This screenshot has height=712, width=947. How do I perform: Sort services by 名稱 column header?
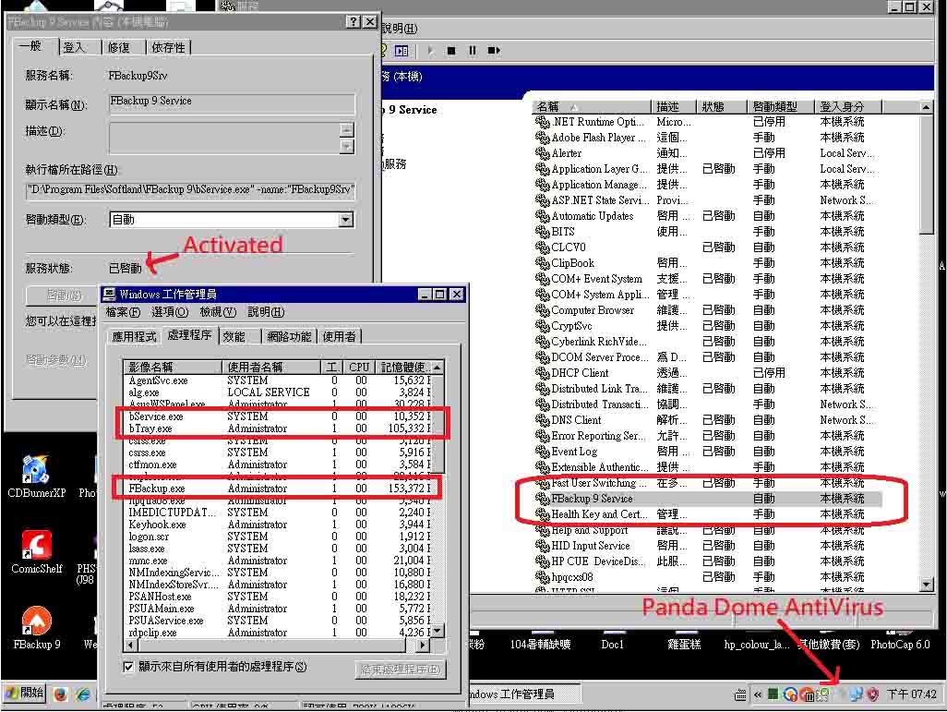(591, 107)
